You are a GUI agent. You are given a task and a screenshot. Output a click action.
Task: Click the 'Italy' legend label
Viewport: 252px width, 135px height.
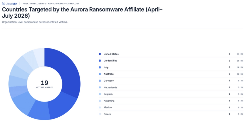point(106,67)
